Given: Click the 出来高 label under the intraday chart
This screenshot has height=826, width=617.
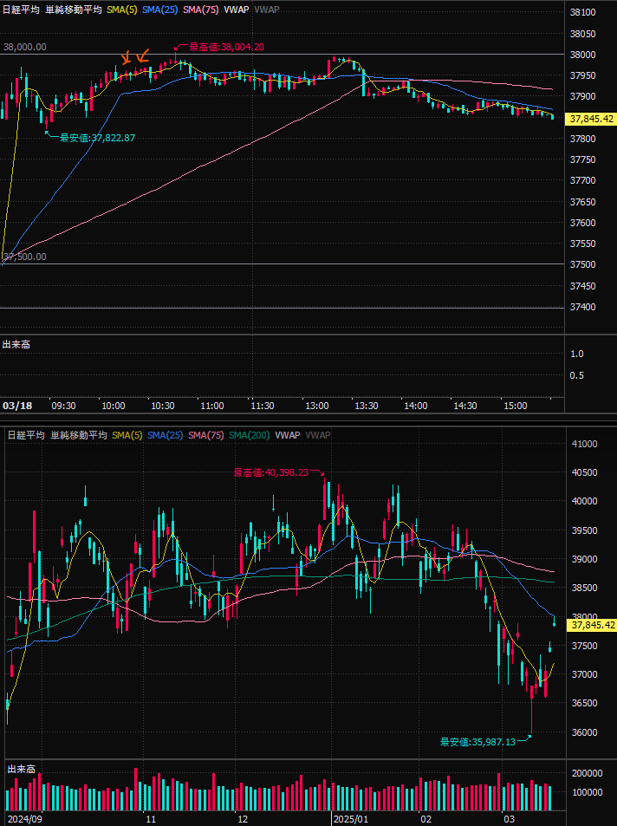Looking at the screenshot, I should (x=16, y=344).
